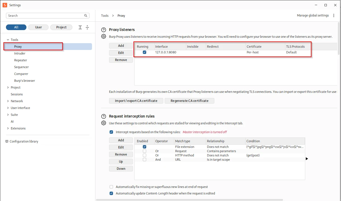The height and width of the screenshot is (201, 341).
Task: Open Sequencer settings in sidebar
Action: 22,67
